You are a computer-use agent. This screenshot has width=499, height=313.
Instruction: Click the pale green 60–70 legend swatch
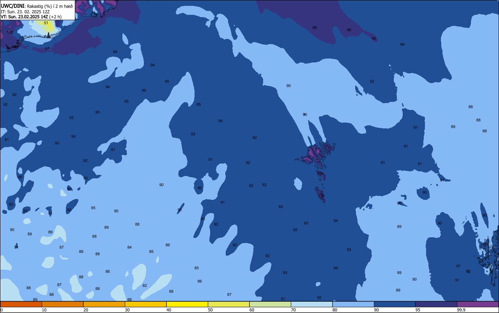click(270, 304)
